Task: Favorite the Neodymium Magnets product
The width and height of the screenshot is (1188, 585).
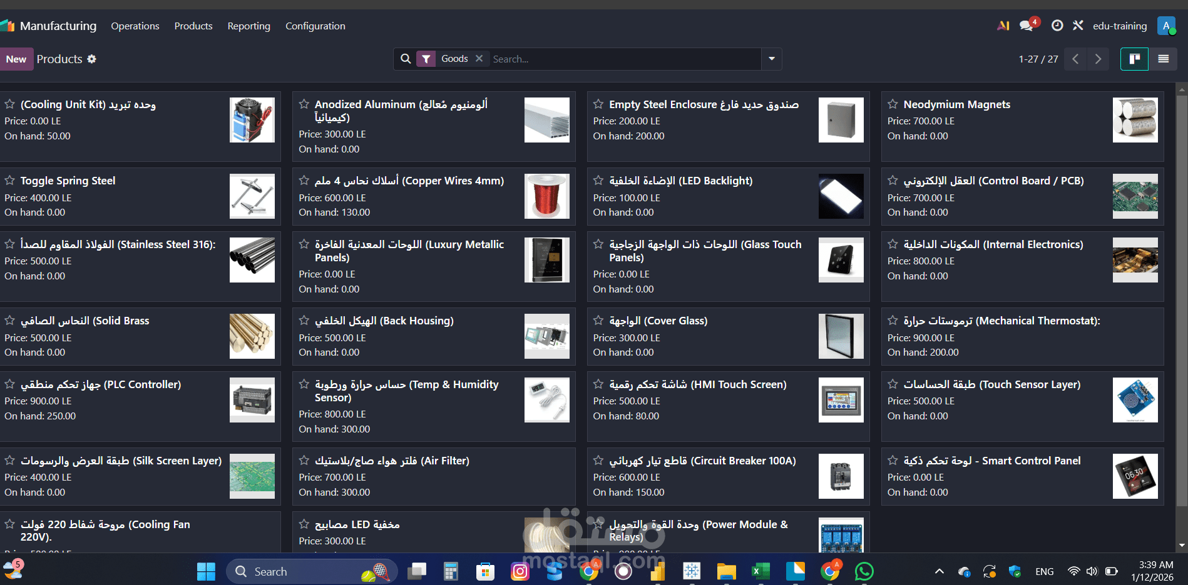Action: tap(893, 104)
